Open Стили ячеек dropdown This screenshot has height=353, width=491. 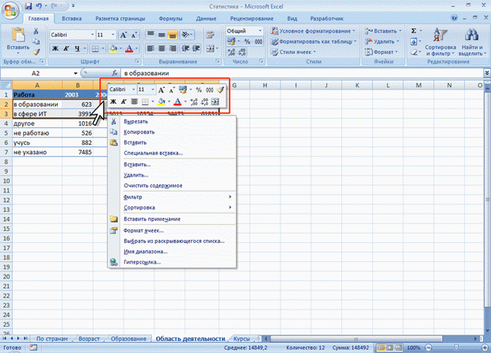(293, 52)
